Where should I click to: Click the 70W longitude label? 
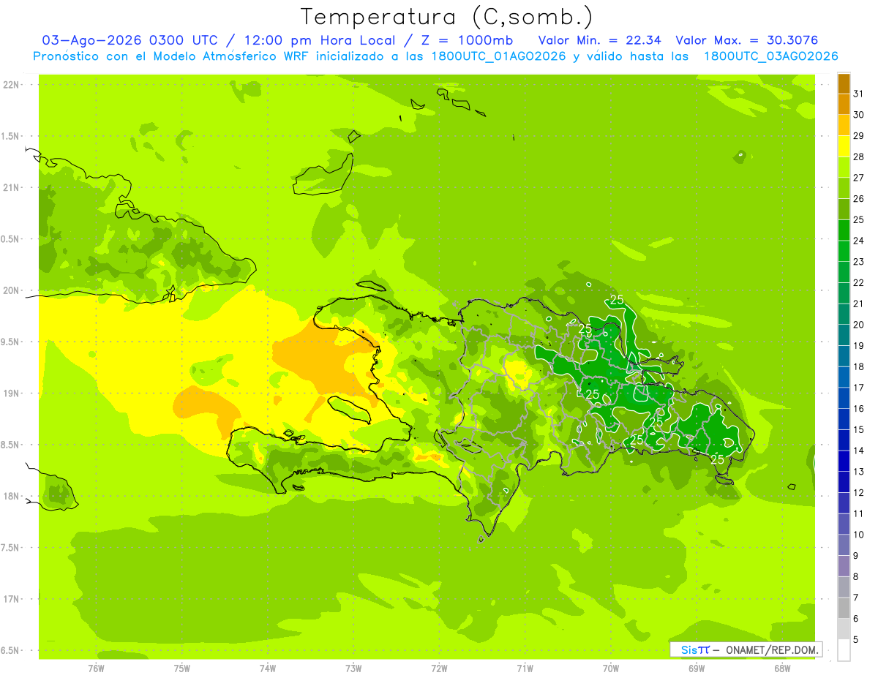click(611, 668)
